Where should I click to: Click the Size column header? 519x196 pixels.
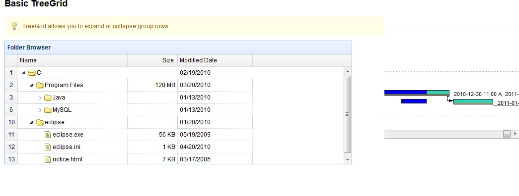[x=152, y=60]
